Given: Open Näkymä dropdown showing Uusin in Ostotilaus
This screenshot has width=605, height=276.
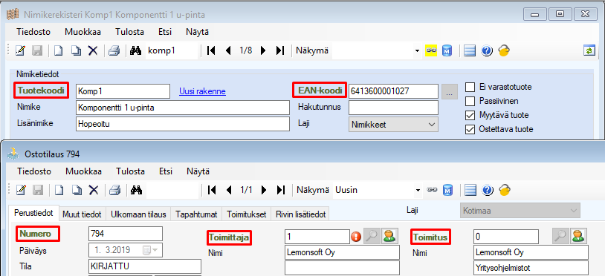Looking at the screenshot, I should tap(418, 190).
